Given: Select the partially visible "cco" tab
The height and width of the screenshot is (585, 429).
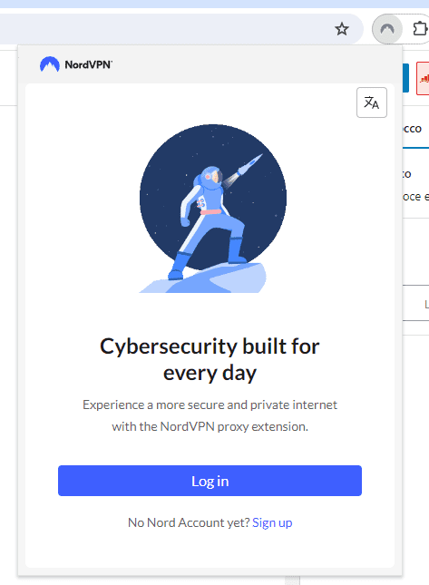Looking at the screenshot, I should coord(413,129).
